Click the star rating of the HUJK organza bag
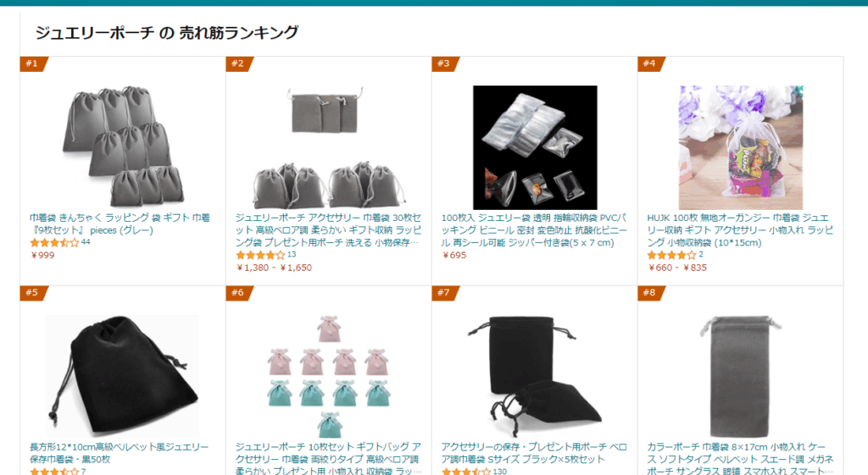868x475 pixels. pyautogui.click(x=671, y=255)
